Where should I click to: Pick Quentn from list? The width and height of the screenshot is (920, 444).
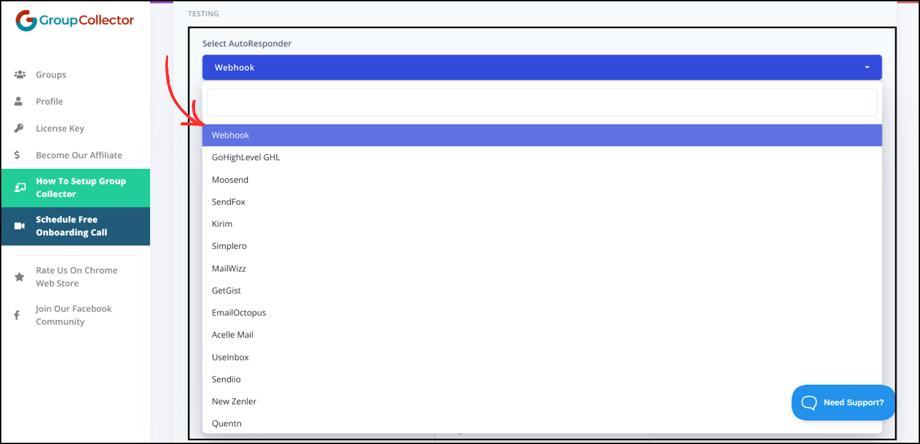click(x=542, y=423)
